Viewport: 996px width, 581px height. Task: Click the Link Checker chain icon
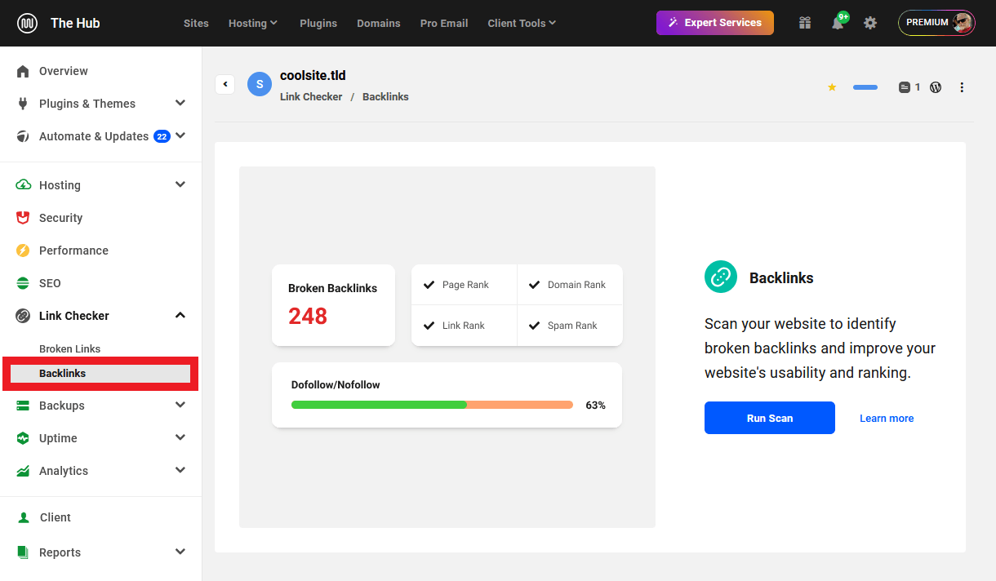(23, 316)
